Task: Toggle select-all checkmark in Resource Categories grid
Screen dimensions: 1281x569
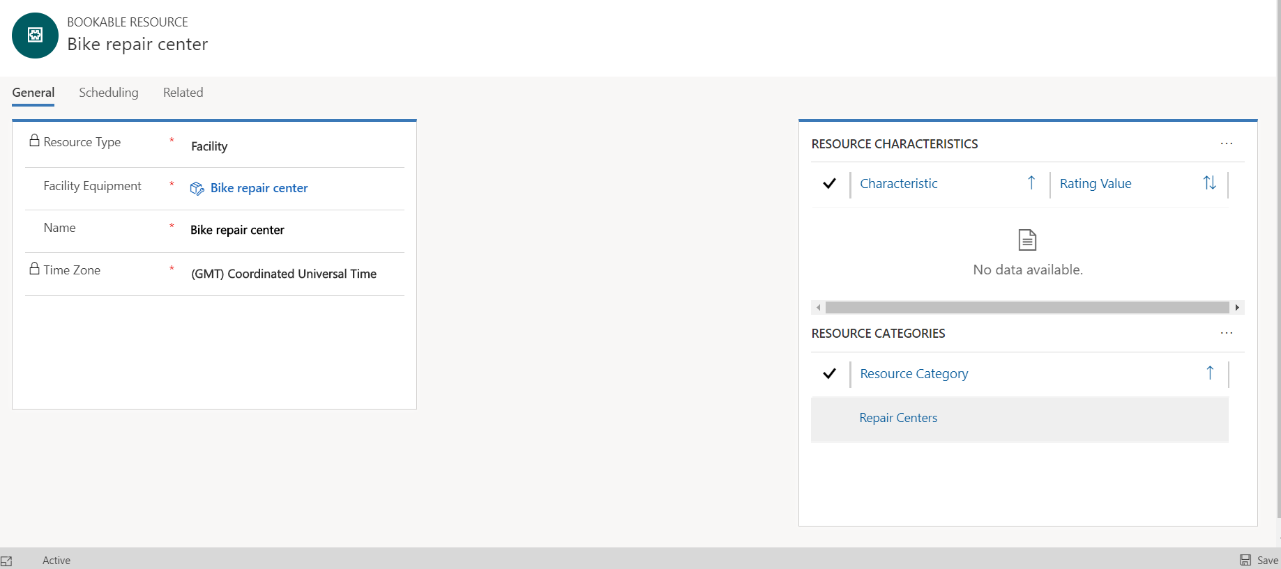Action: 829,374
